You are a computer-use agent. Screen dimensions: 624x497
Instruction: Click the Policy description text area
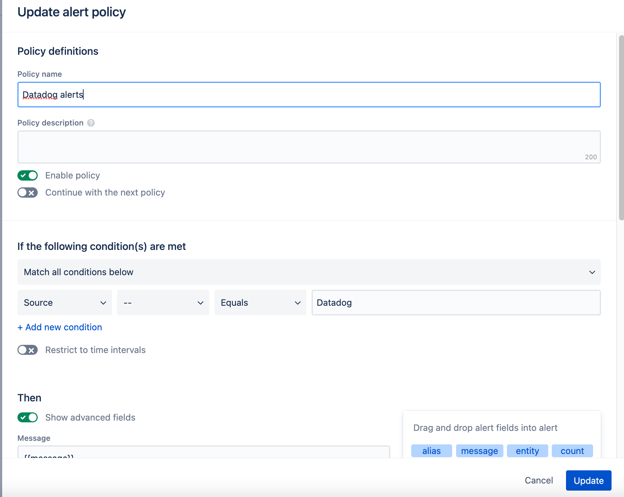(309, 146)
